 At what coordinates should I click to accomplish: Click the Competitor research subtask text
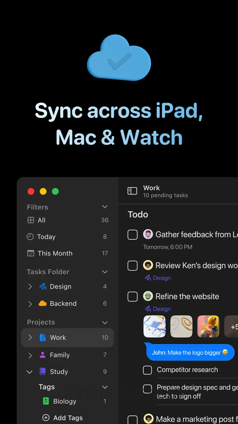click(x=187, y=370)
